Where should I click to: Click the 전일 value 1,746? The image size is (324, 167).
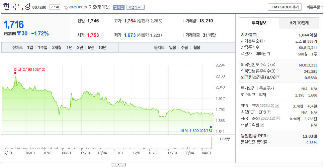click(x=93, y=21)
